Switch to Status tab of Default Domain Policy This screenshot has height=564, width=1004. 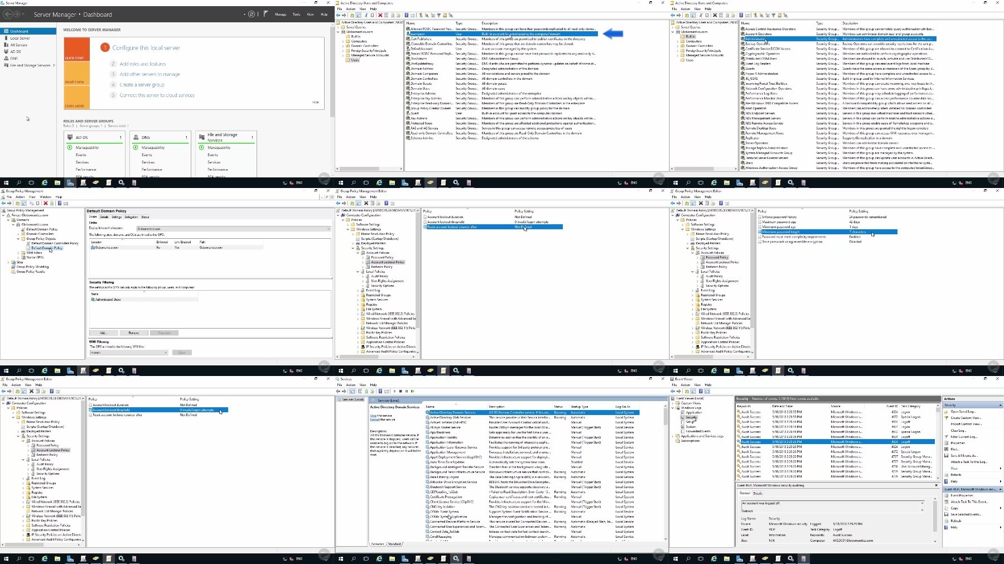pos(145,217)
